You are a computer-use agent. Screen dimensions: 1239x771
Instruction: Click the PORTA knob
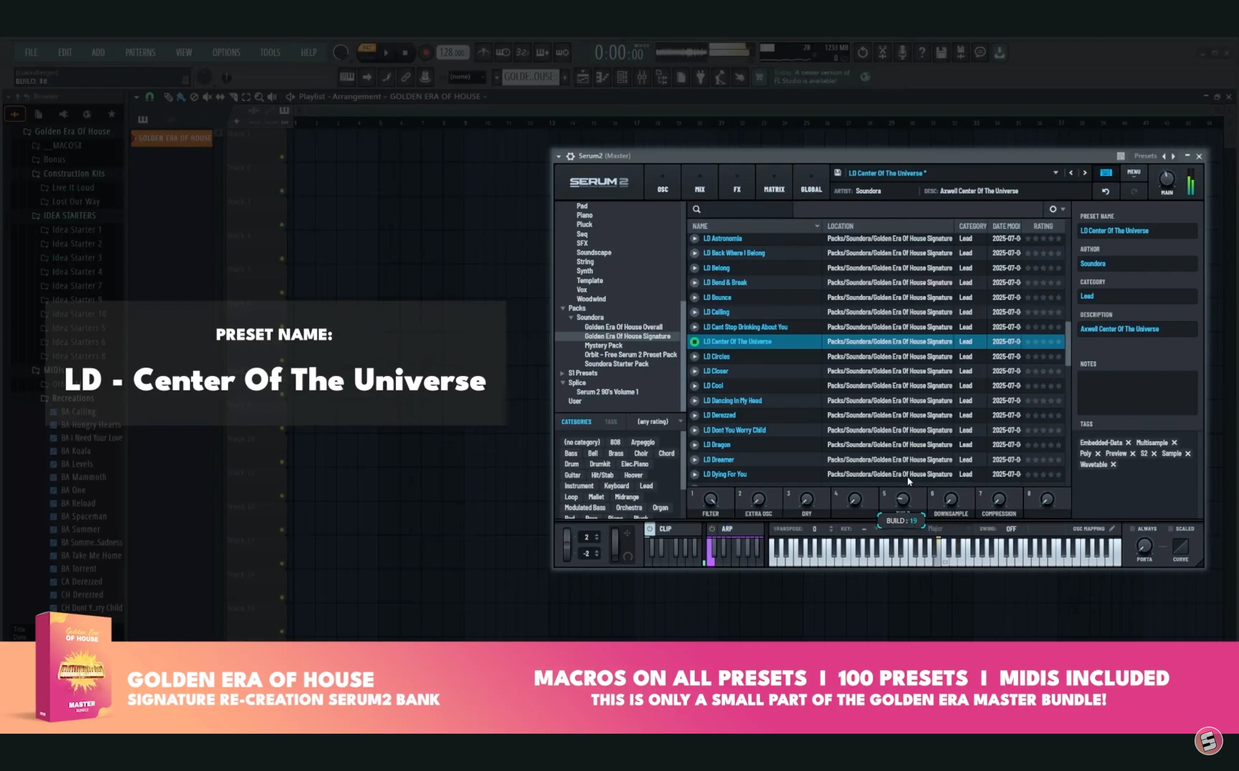coord(1144,546)
